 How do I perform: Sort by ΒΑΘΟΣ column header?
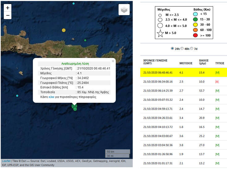tap(204, 62)
